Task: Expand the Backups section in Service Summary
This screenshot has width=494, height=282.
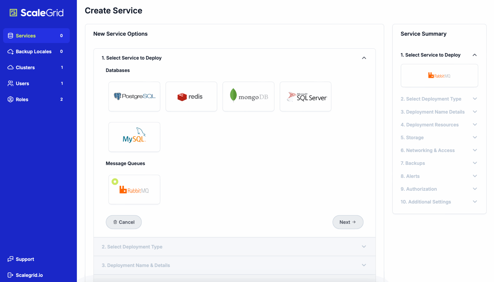Action: [x=439, y=163]
